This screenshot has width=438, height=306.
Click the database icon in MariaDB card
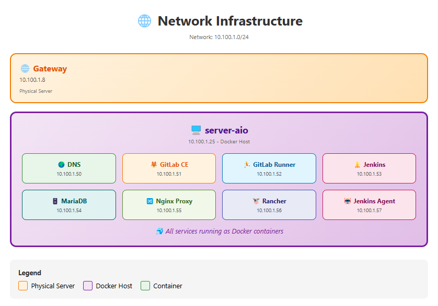[55, 201]
